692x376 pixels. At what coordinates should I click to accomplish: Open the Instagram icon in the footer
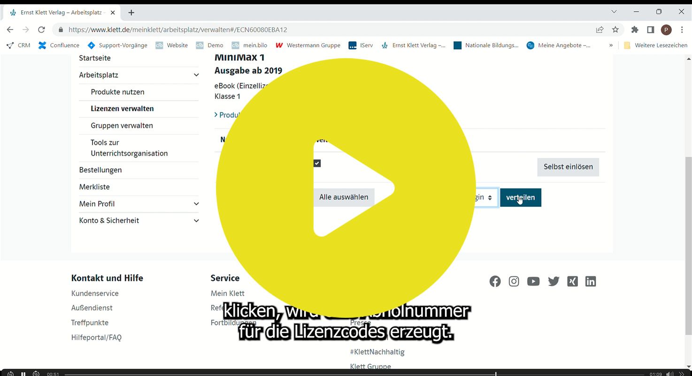tap(514, 281)
